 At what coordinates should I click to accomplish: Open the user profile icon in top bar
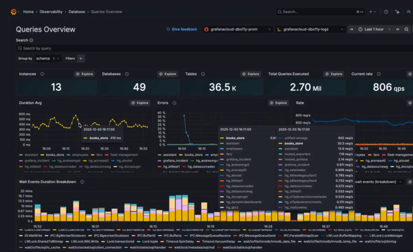pyautogui.click(x=408, y=12)
